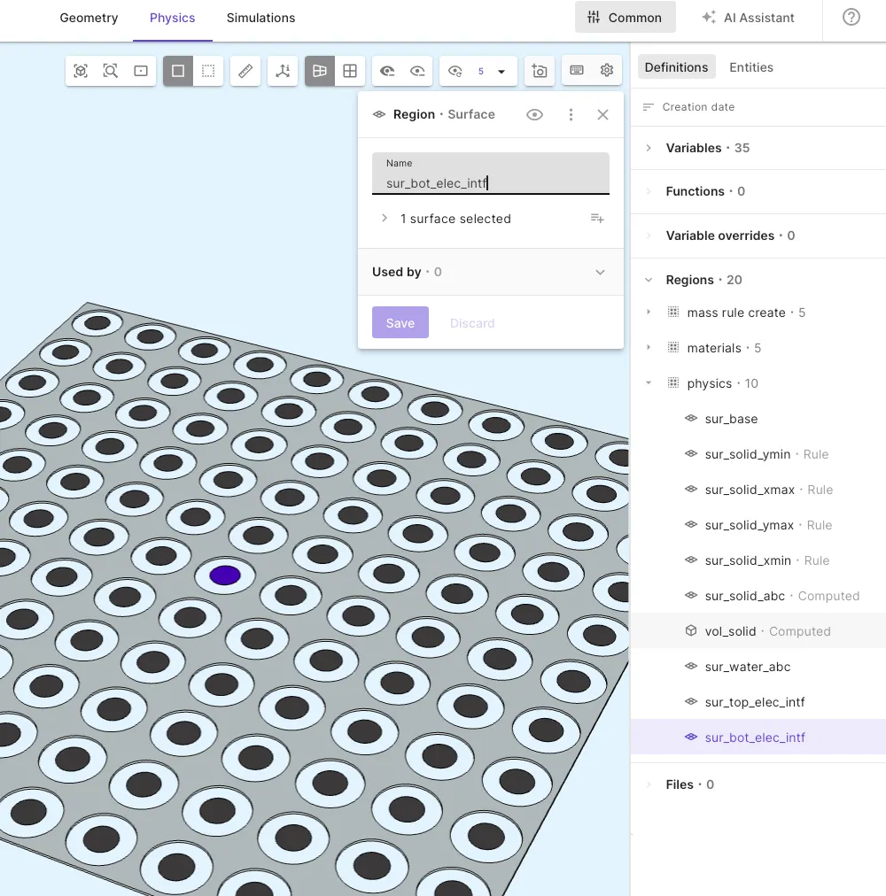The image size is (886, 896).
Task: Switch to orthographic grid view
Action: point(349,71)
